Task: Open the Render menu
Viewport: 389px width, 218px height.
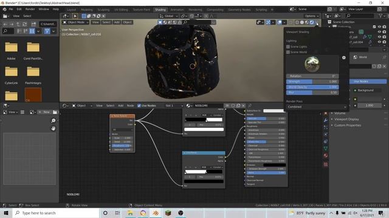Action: click(30, 9)
